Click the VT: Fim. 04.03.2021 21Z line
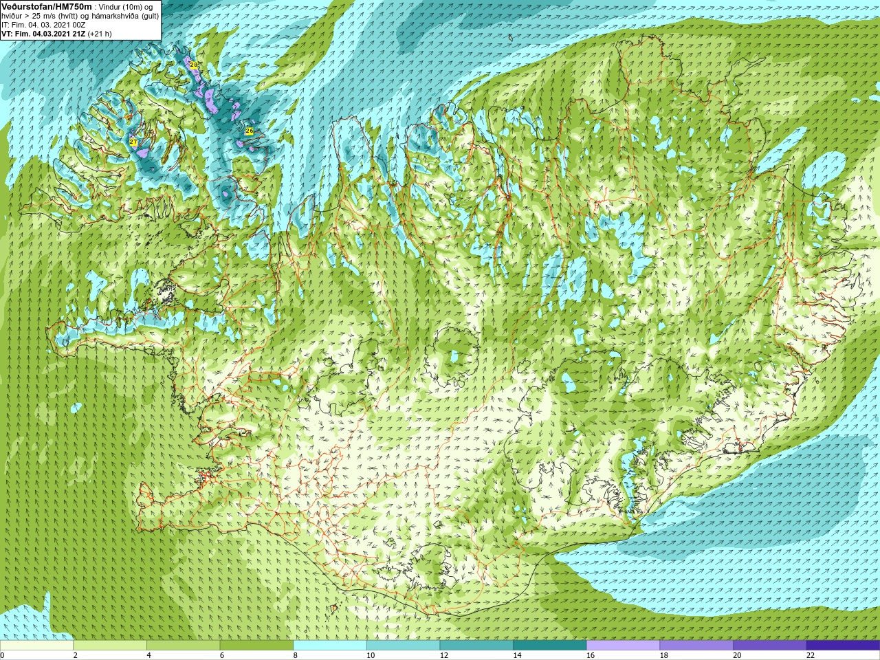880x660 pixels. (56, 34)
